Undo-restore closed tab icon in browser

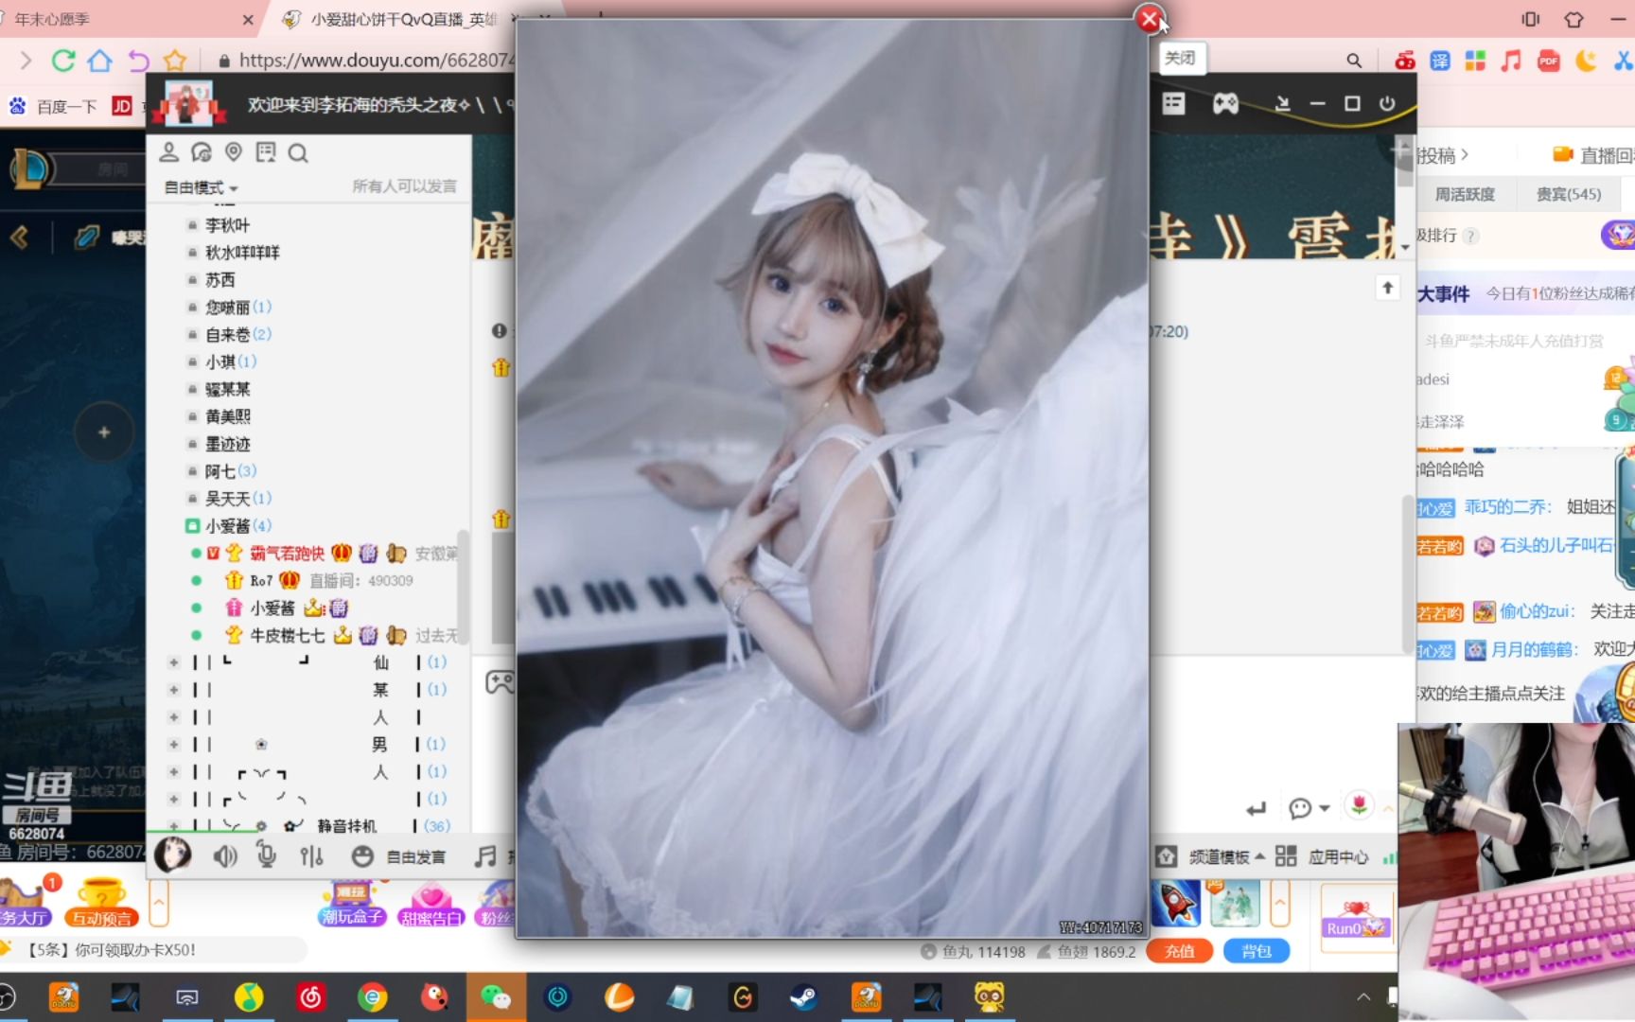pyautogui.click(x=138, y=61)
